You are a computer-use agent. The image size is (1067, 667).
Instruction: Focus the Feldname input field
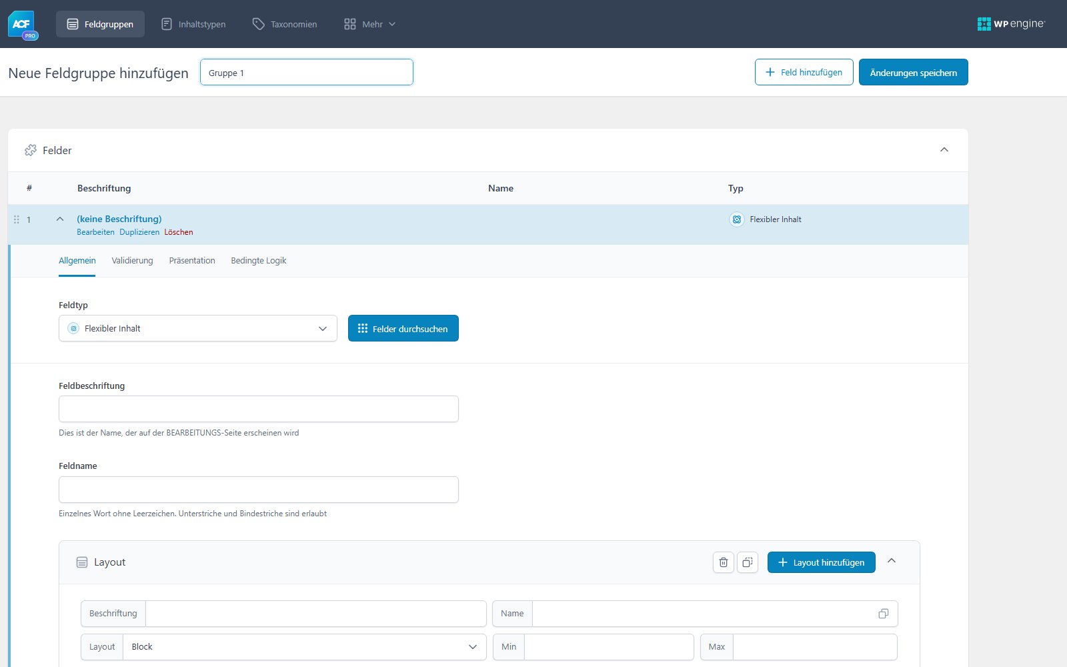pos(259,490)
